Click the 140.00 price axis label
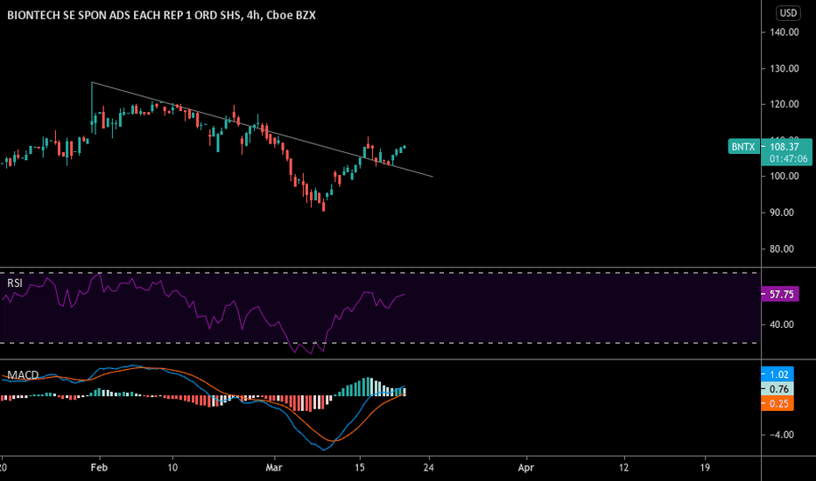The width and height of the screenshot is (816, 481). click(x=784, y=32)
